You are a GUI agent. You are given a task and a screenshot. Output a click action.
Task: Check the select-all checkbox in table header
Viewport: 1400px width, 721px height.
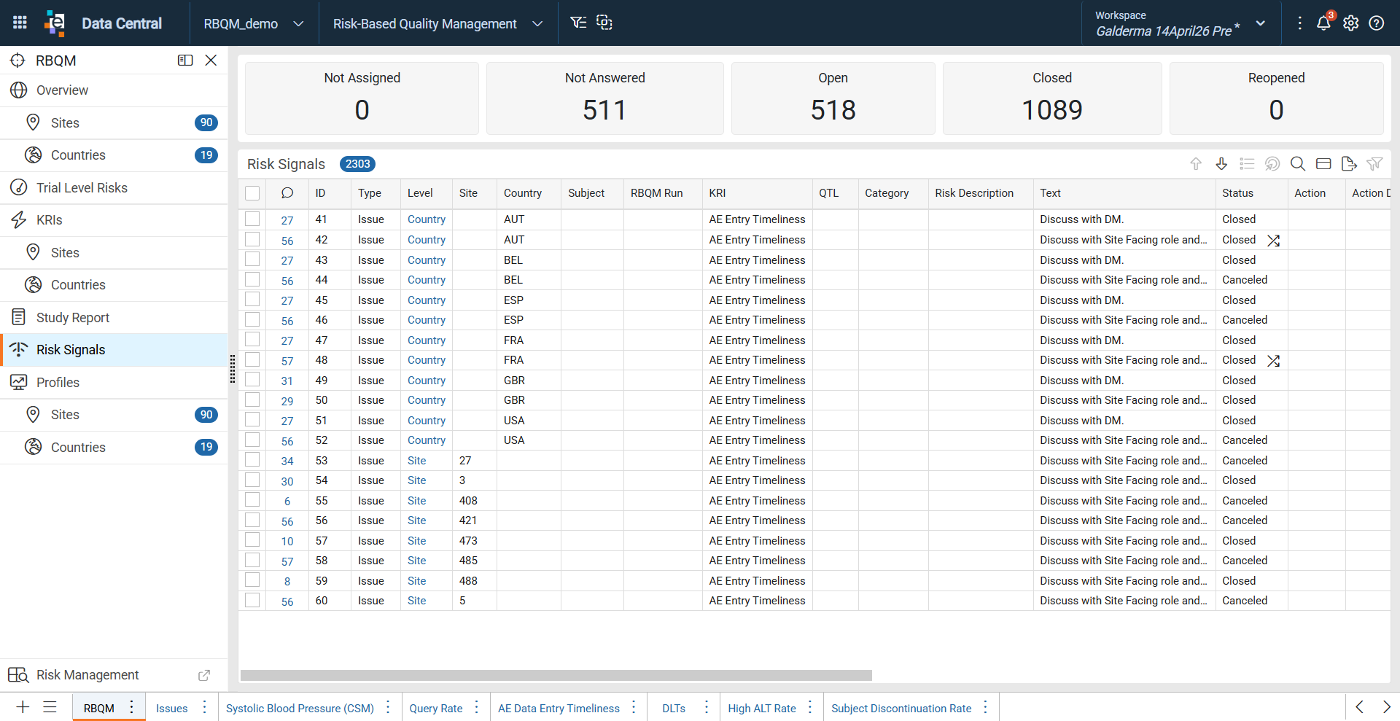252,193
